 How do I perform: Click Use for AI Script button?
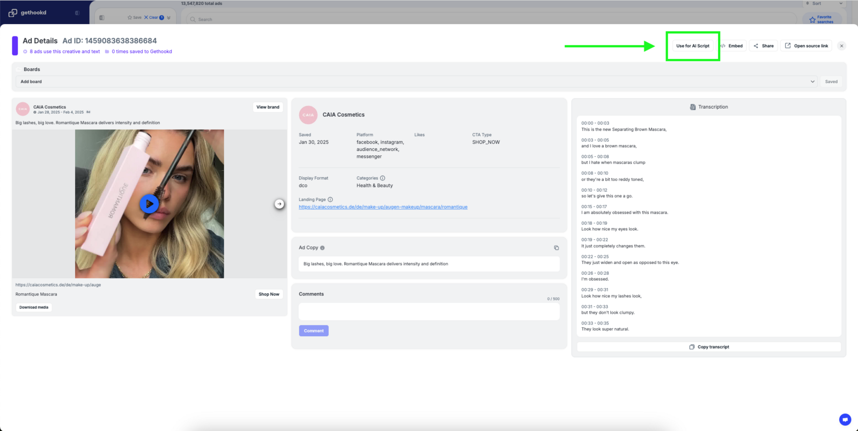(x=692, y=46)
